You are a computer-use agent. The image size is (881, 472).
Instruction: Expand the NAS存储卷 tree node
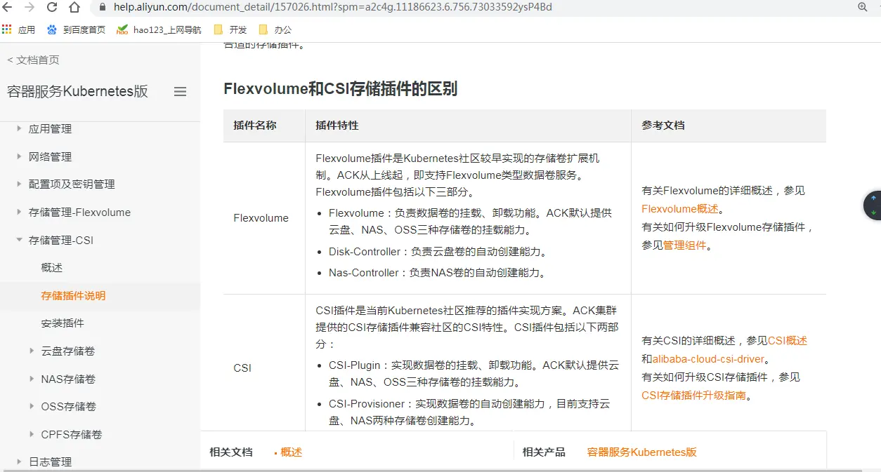point(32,379)
